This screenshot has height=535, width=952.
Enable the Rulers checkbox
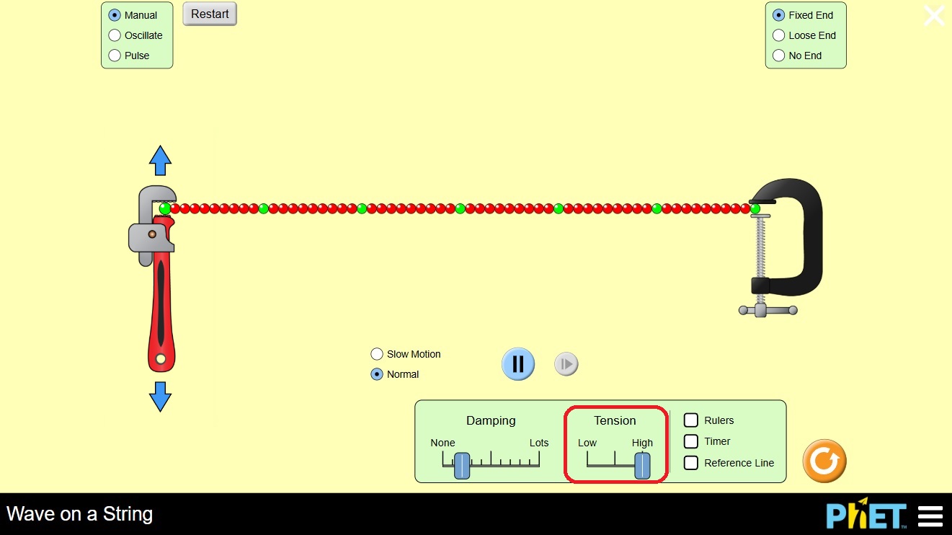point(691,420)
